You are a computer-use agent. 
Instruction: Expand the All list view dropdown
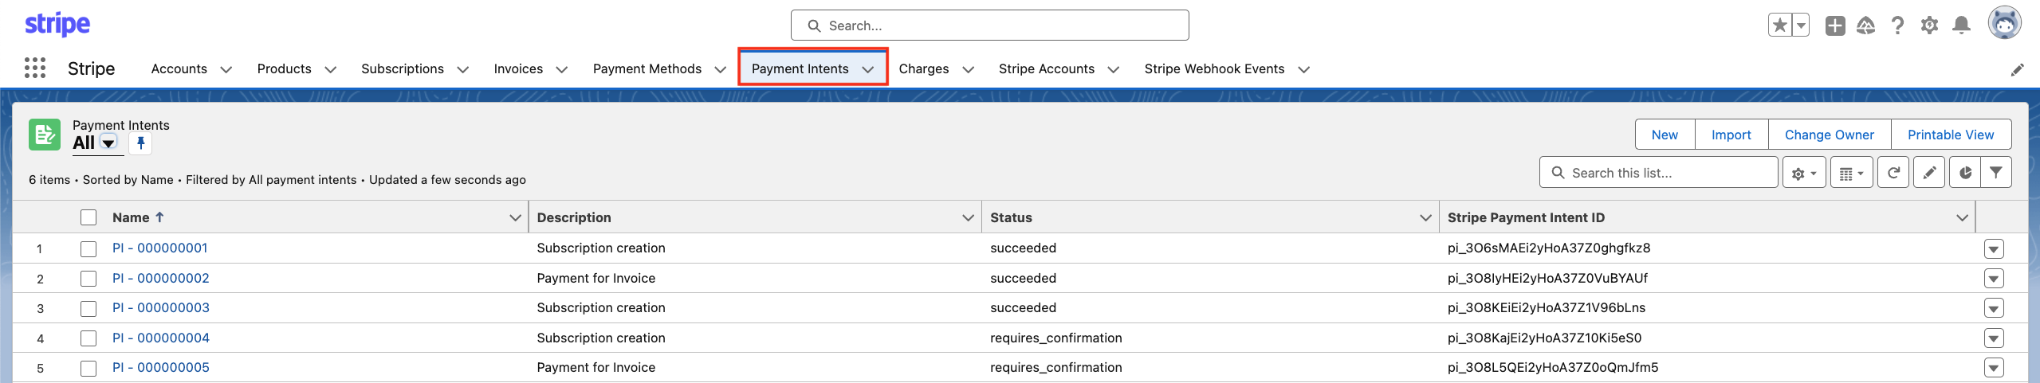coord(109,143)
